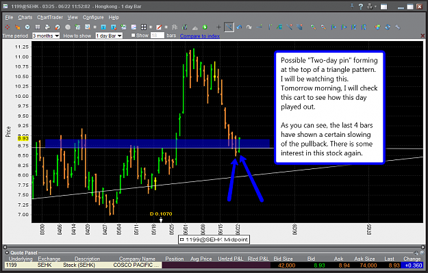Click the 8.94 ask price cell
Viewport: 428px width, 273px height.
(344, 265)
